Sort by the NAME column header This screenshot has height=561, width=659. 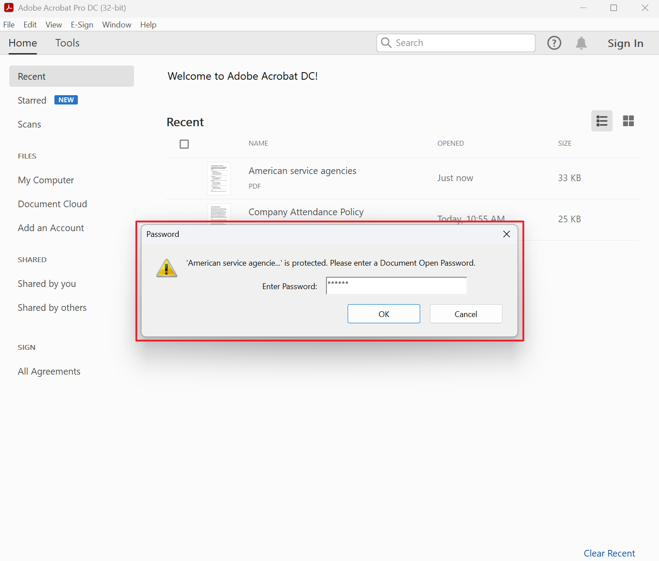pos(258,143)
